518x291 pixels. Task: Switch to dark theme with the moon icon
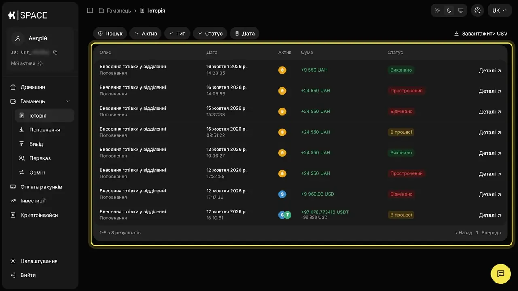click(449, 11)
